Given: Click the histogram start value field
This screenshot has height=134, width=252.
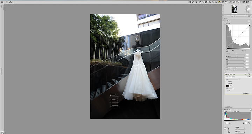Looking at the screenshot, I should [227, 123].
